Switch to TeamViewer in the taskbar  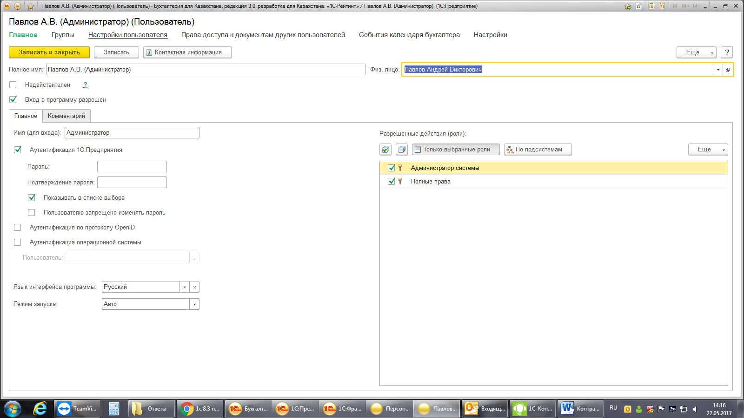[77, 409]
